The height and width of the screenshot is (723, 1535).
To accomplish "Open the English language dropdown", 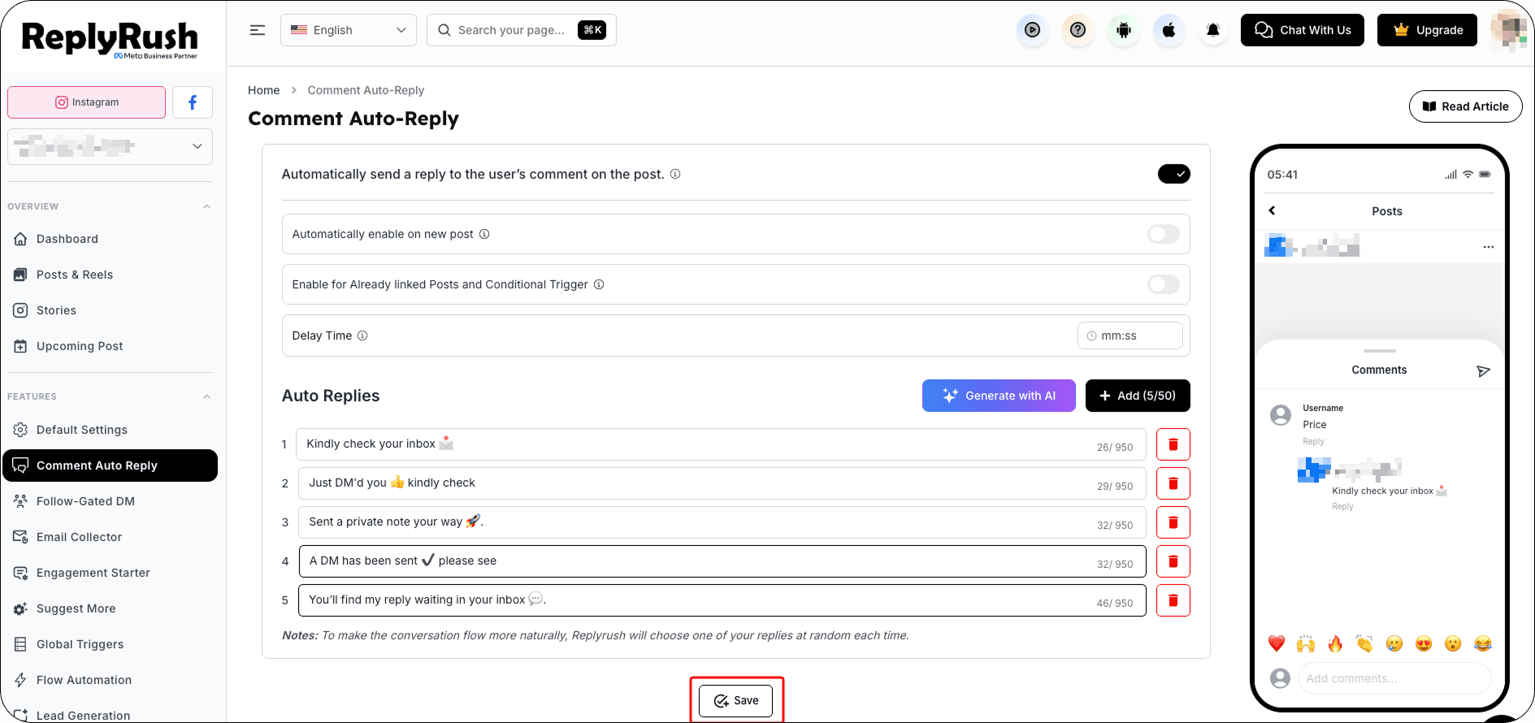I will coord(349,30).
